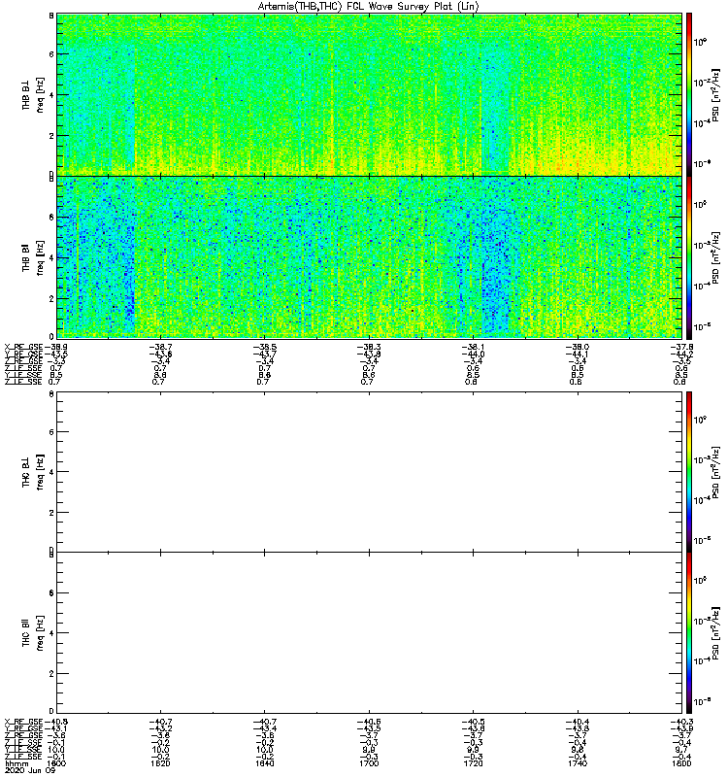Image resolution: width=728 pixels, height=777 pixels.
Task: Click the THC X_RE_GSE value -40.8
Action: point(56,722)
